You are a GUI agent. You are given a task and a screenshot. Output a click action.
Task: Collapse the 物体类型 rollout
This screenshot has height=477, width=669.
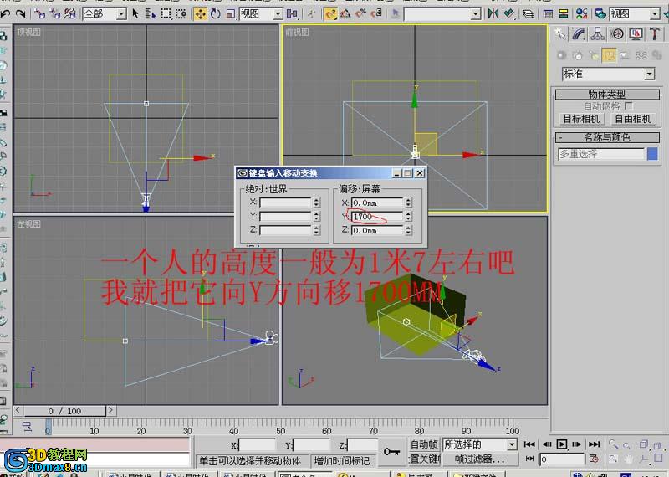click(607, 94)
